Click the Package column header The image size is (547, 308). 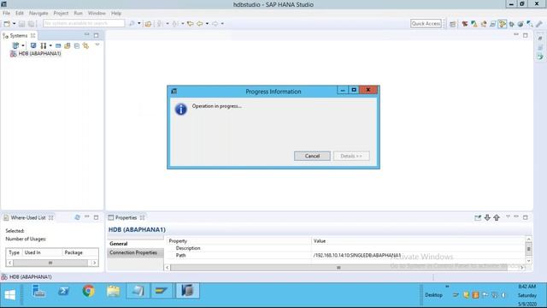click(x=80, y=252)
